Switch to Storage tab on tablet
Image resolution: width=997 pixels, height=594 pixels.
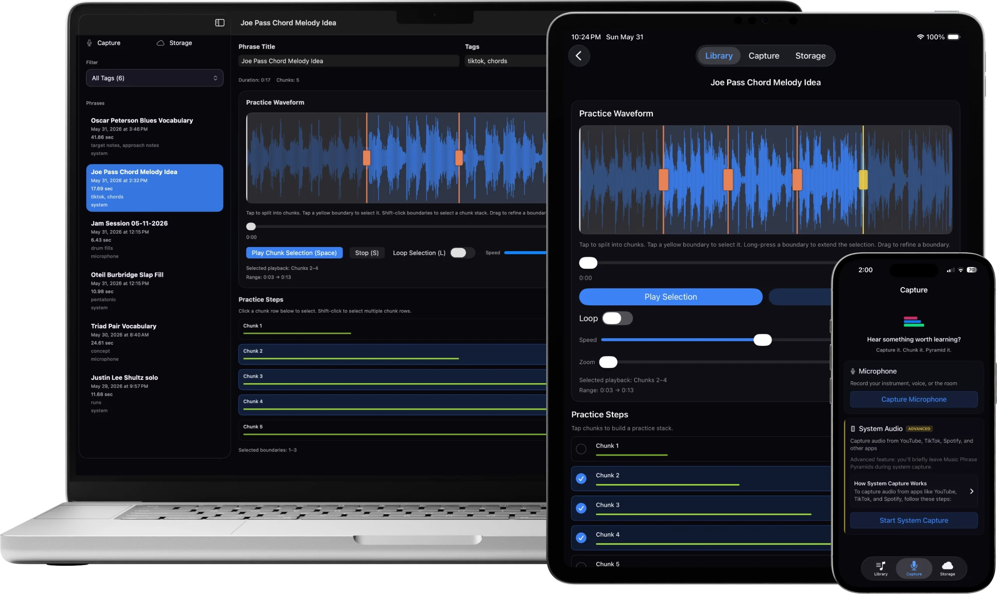click(810, 56)
